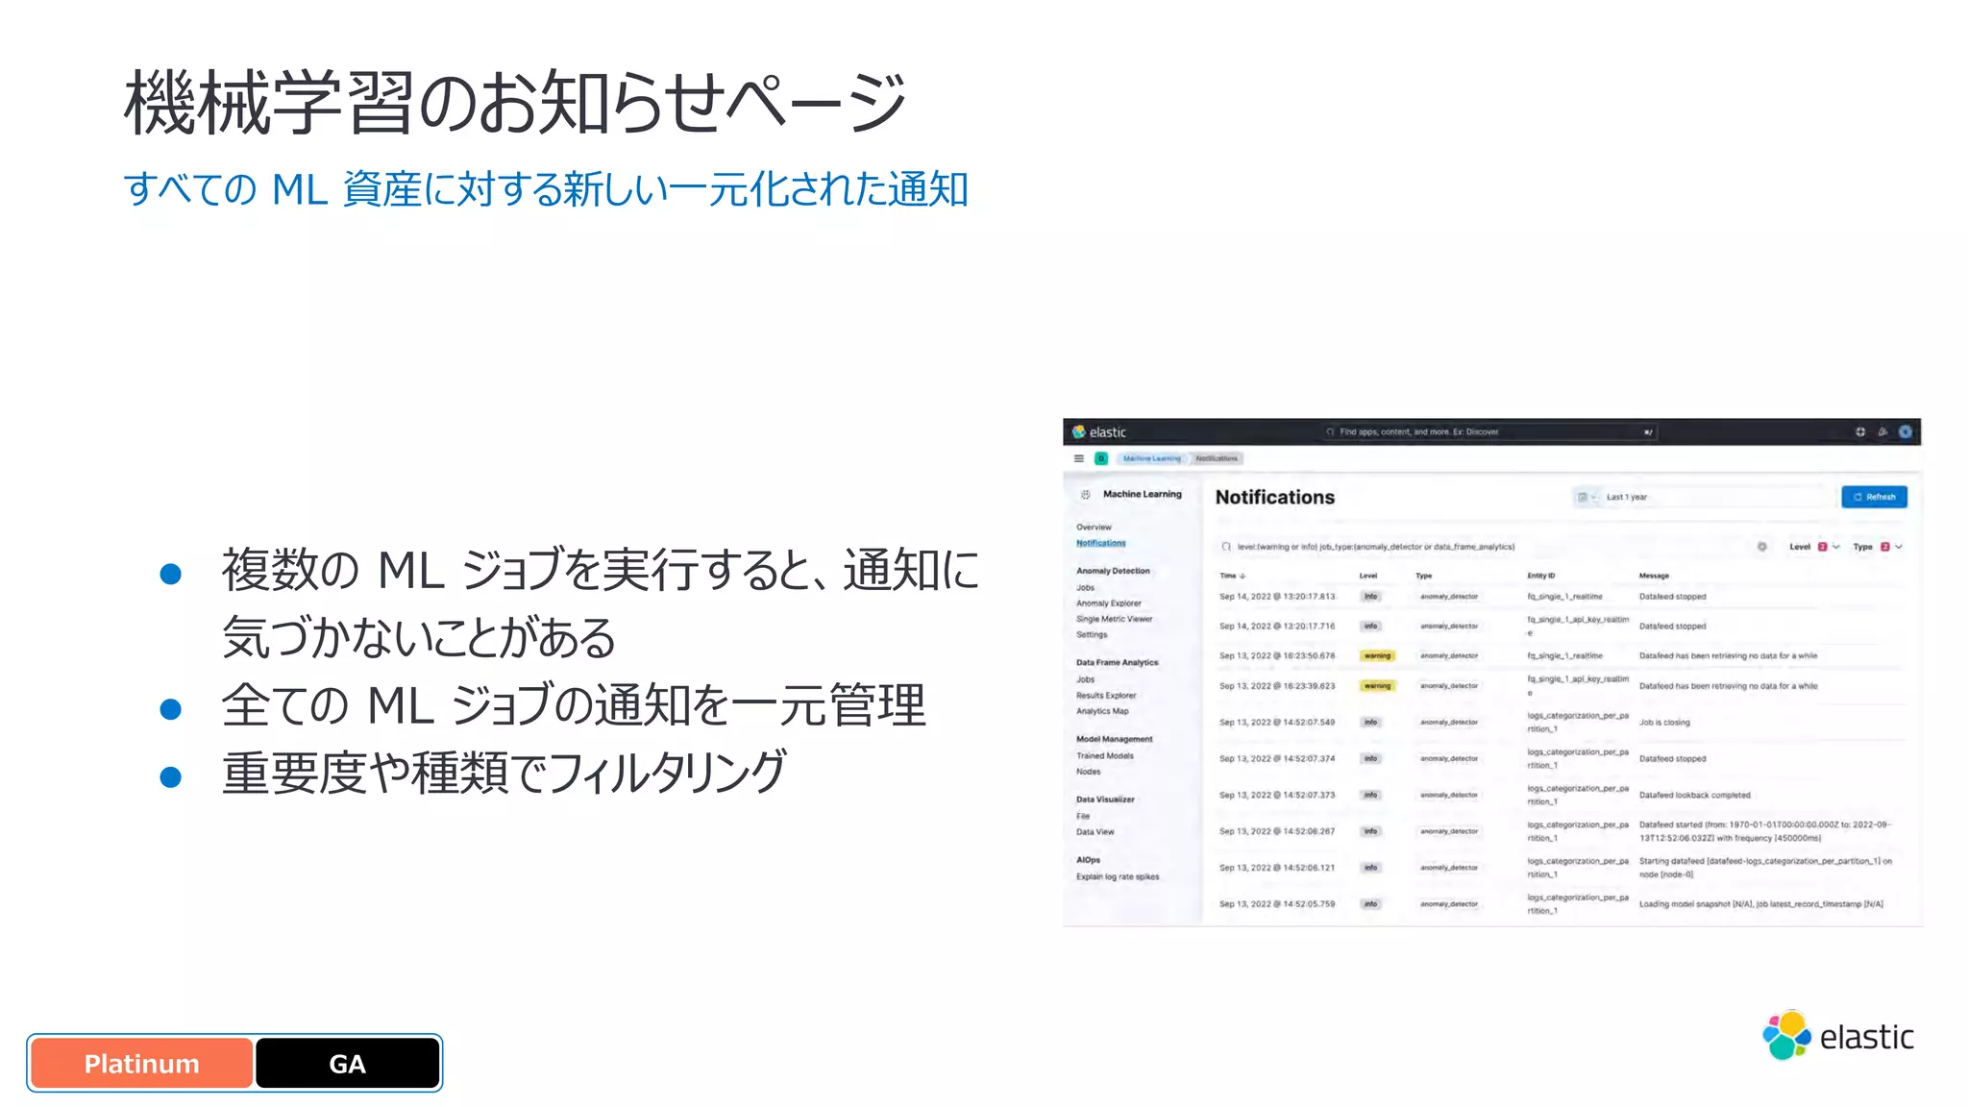Screen dimensions: 1968x1107
Task: Click the 'Datafeed started (from: 1970-01-01' message
Action: pyautogui.click(x=1764, y=831)
